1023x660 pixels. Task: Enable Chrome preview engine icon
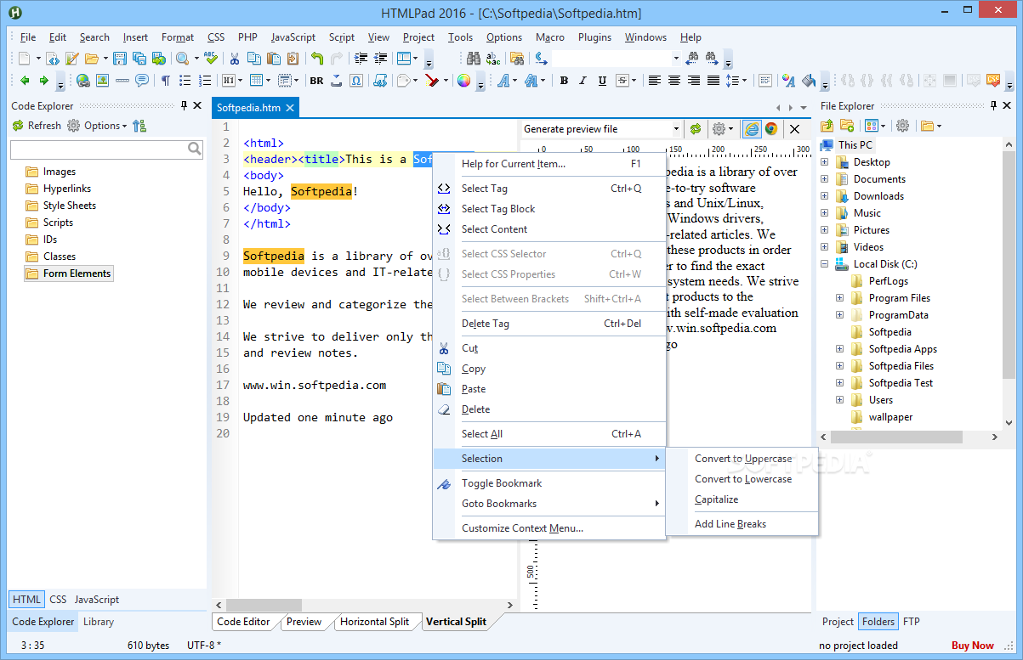[x=771, y=129]
